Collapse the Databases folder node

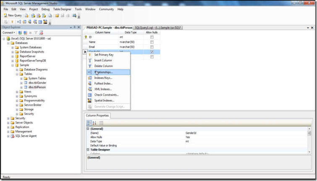pyautogui.click(x=8, y=43)
